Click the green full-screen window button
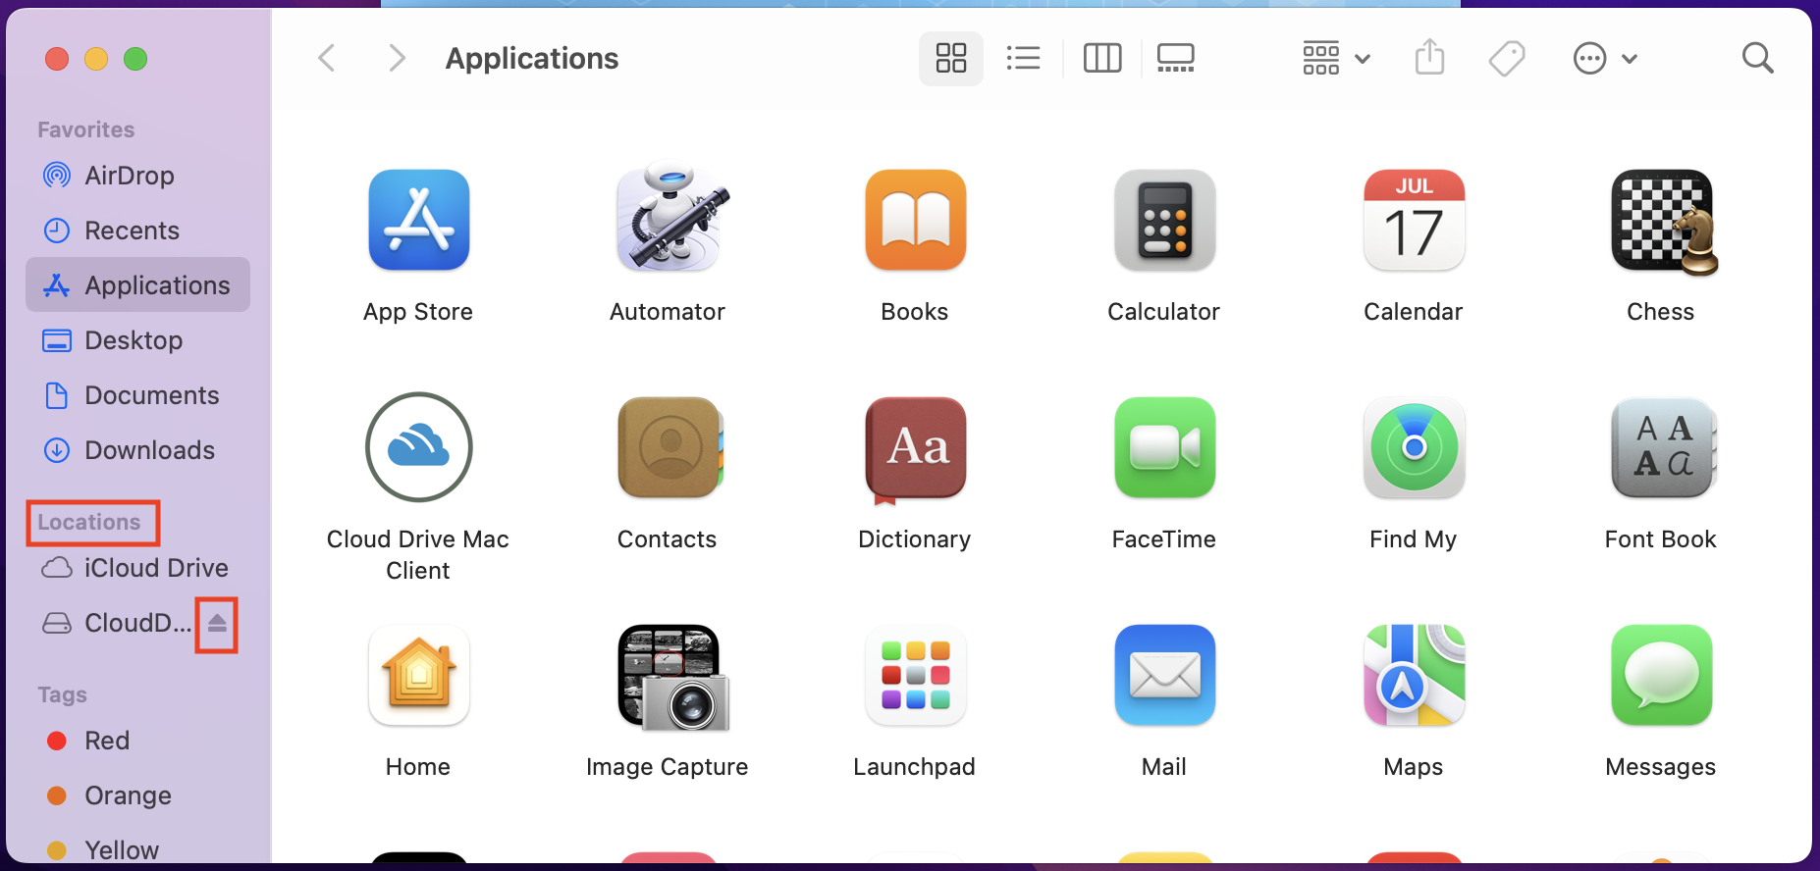The image size is (1820, 871). (x=135, y=59)
